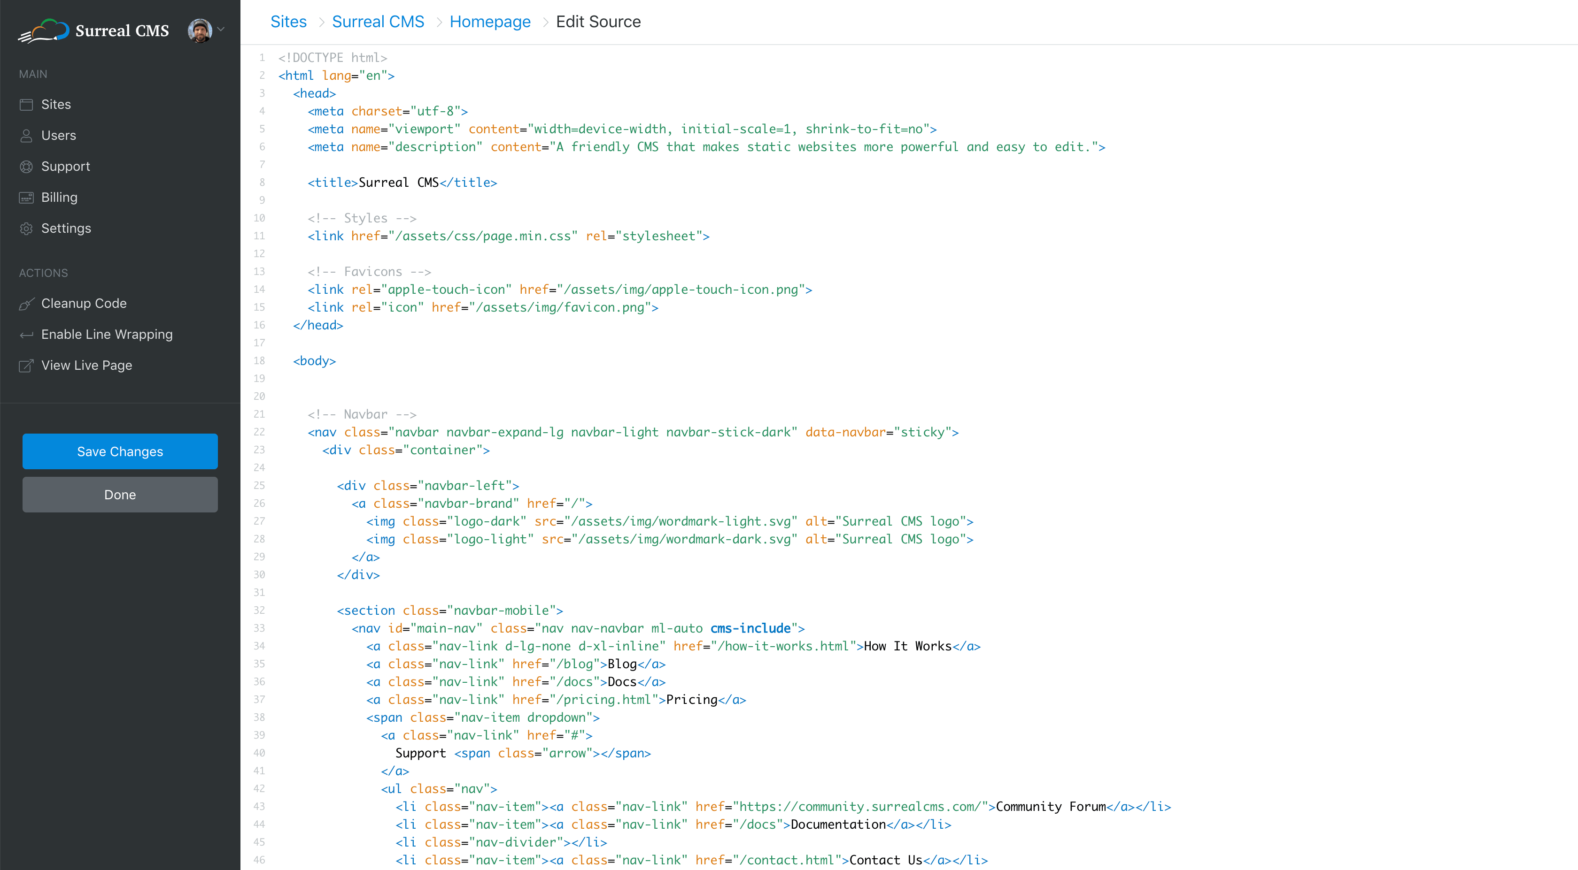The image size is (1578, 870).
Task: Open the Sites breadcrumb link
Action: point(288,22)
